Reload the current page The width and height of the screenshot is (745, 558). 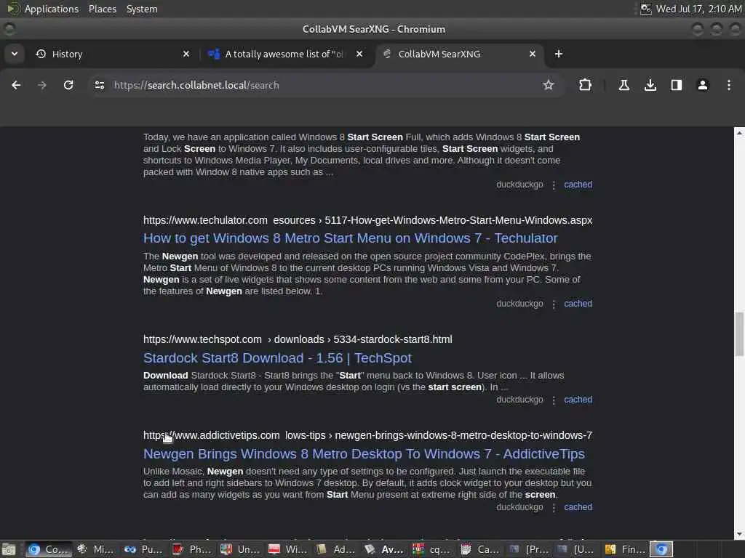click(x=68, y=85)
